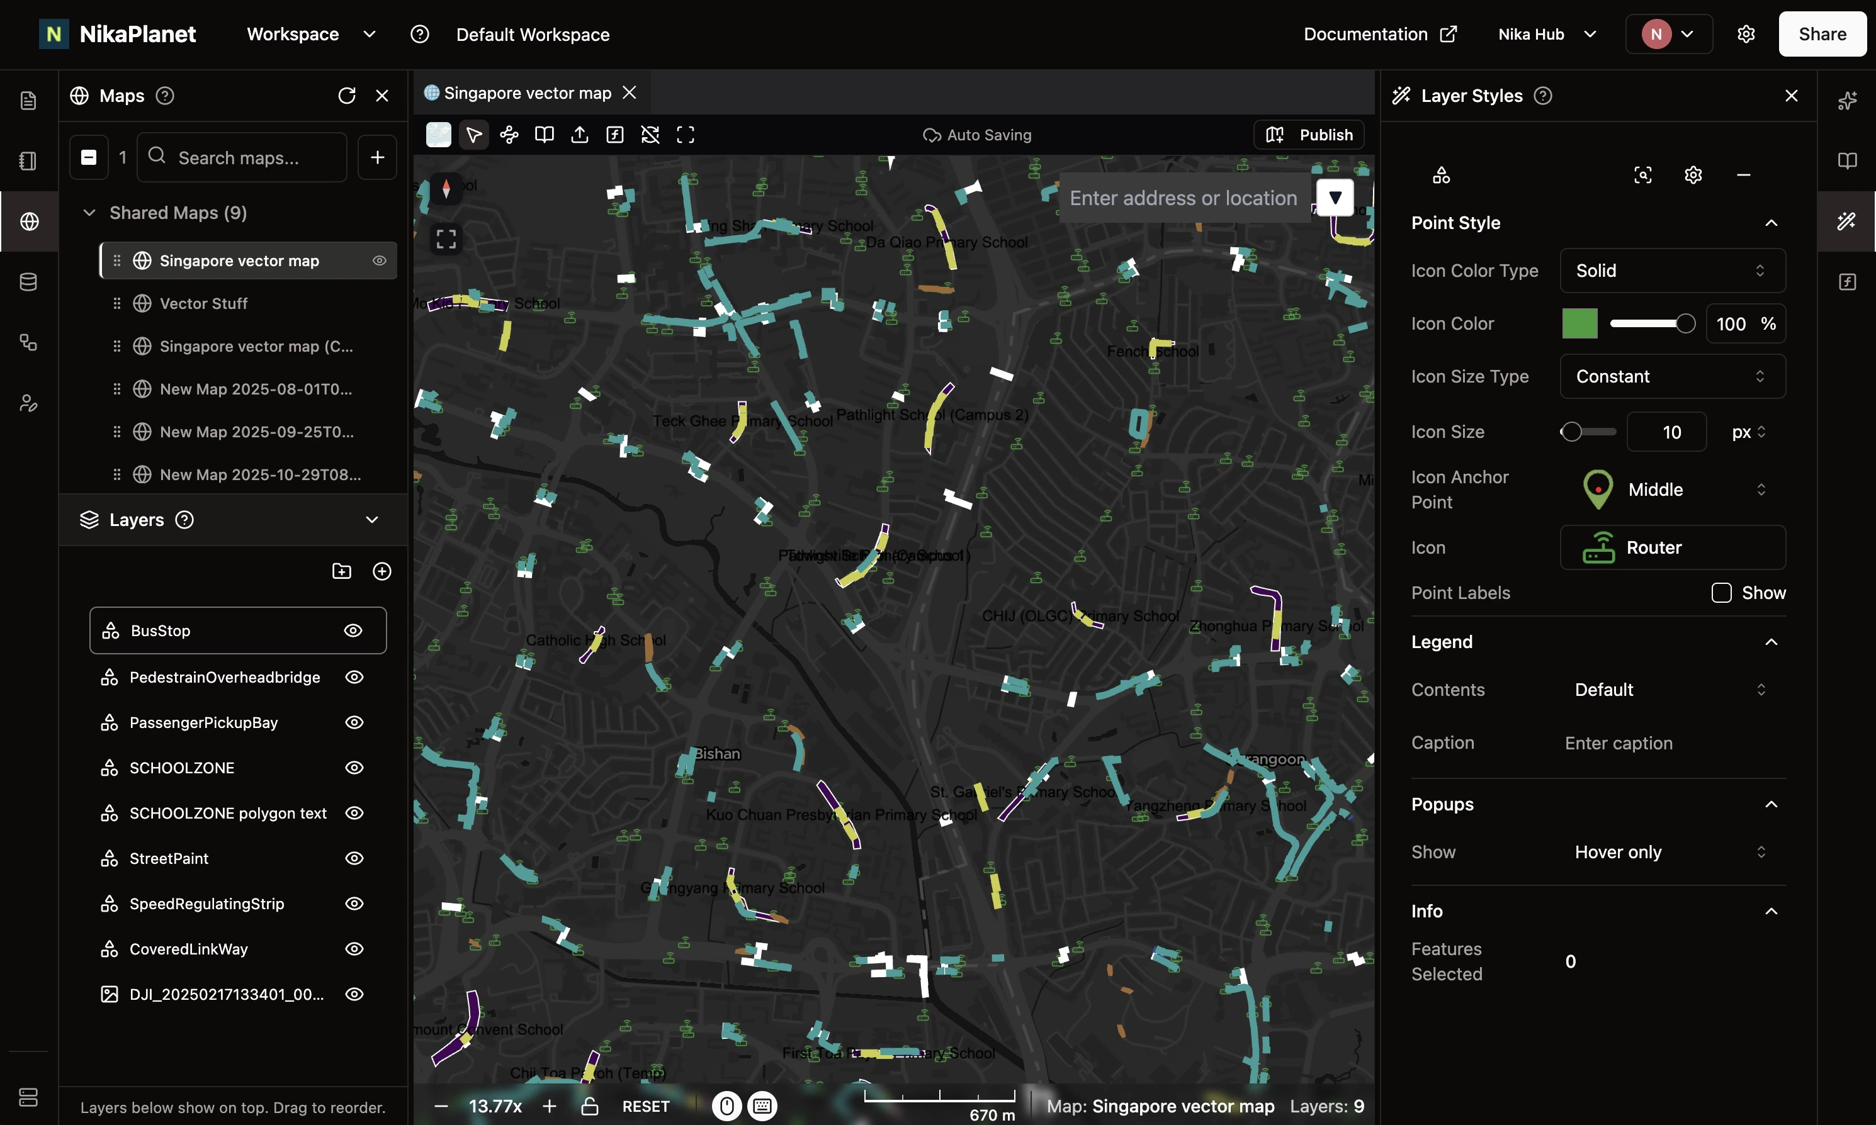This screenshot has width=1876, height=1125.
Task: Click the Publish button
Action: (1309, 135)
